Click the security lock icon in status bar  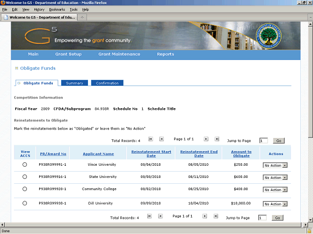click(309, 231)
